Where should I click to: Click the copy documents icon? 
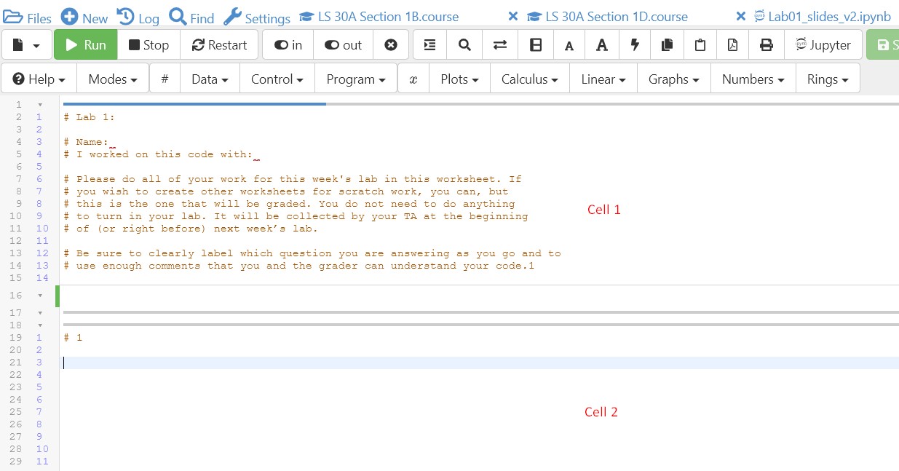(x=667, y=45)
